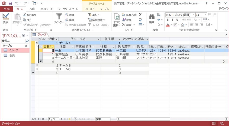This screenshot has height=126, width=229.
Task: Click the Sigma totals icon
Action: point(140,15)
